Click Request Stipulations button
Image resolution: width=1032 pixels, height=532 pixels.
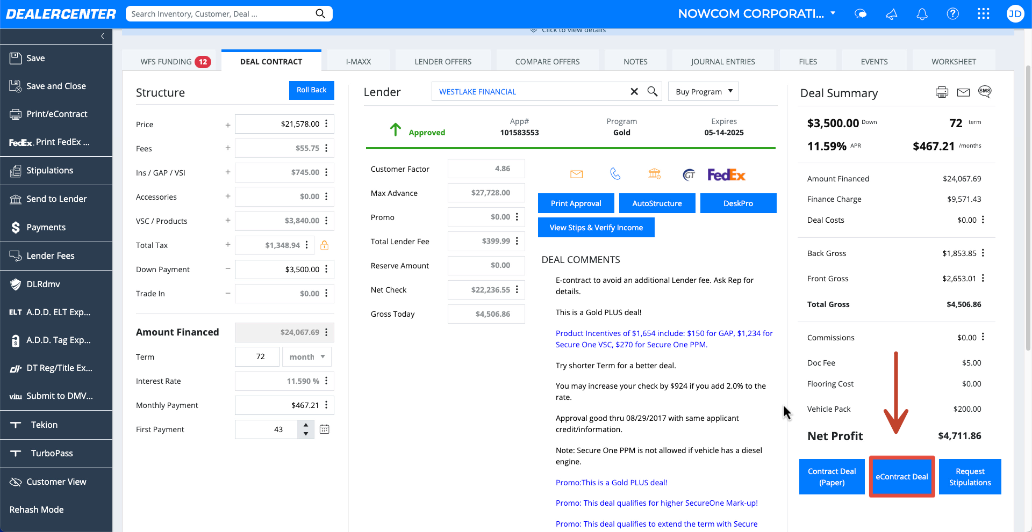click(970, 477)
